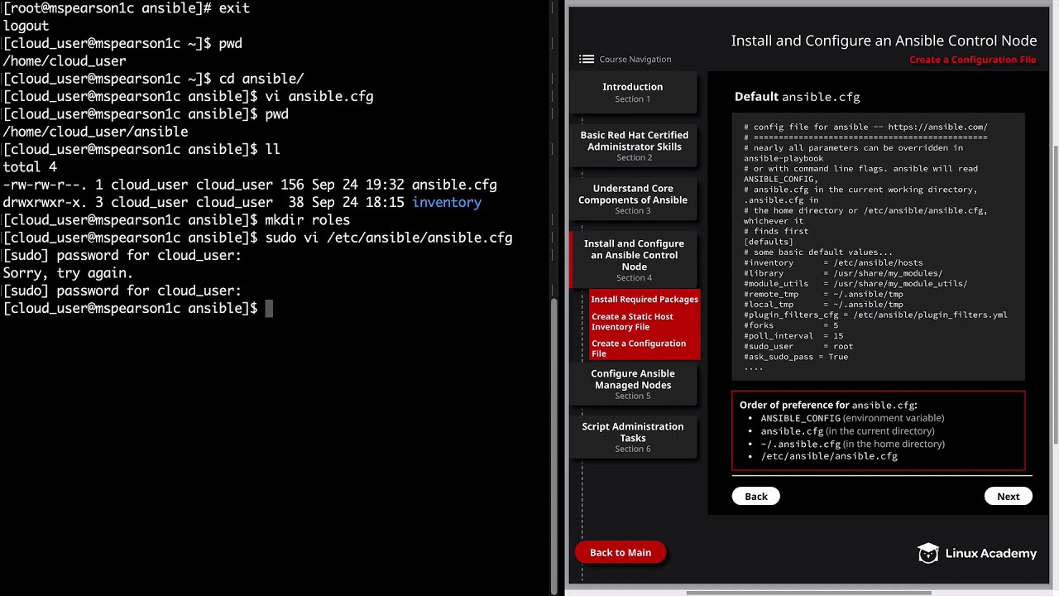Screen dimensions: 1059x596
Task: Click 'Order of preference for ansible.cfg:' heading
Action: click(x=828, y=406)
